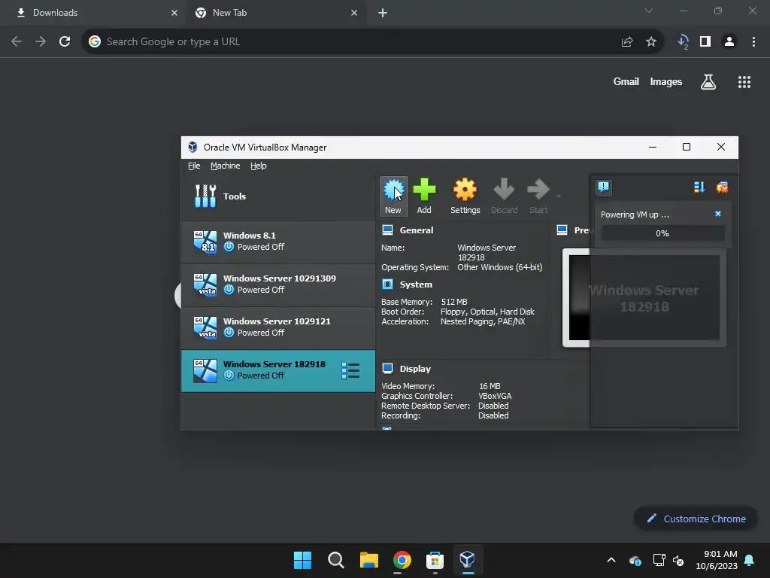Viewport: 770px width, 578px height.
Task: Open File Explorer from taskbar
Action: tap(368, 560)
